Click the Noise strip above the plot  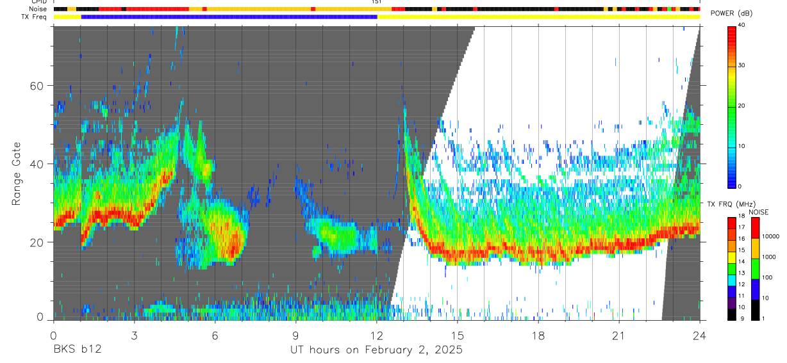pyautogui.click(x=377, y=9)
